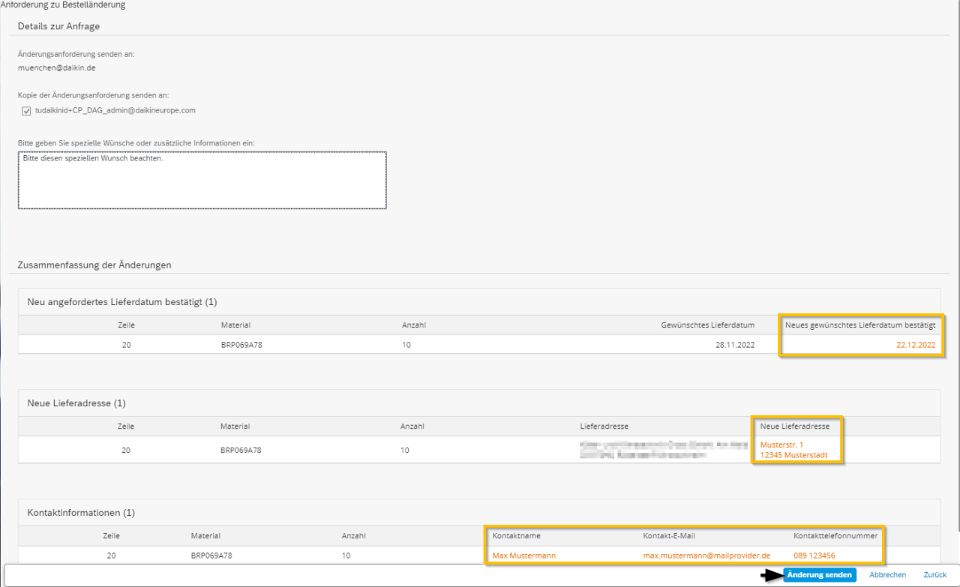960x587 pixels.
Task: Click the max.mustermann@mailprovider.de email value
Action: click(x=706, y=556)
